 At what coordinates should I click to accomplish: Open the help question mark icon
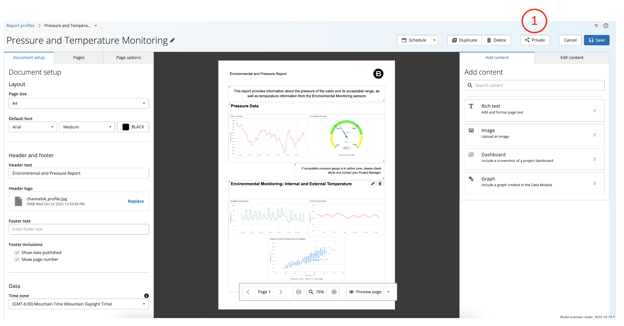point(606,26)
